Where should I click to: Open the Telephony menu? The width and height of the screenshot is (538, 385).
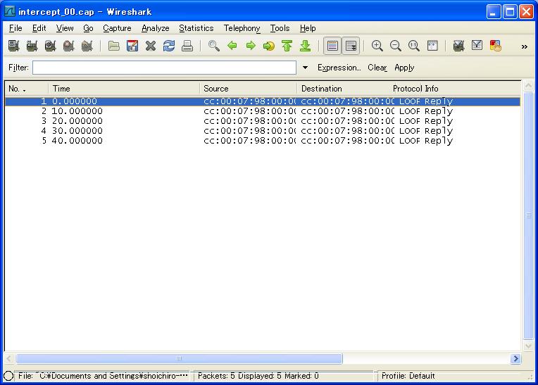(242, 28)
